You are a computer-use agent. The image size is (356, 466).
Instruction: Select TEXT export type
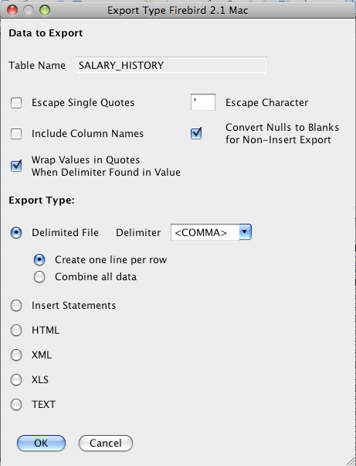click(16, 405)
